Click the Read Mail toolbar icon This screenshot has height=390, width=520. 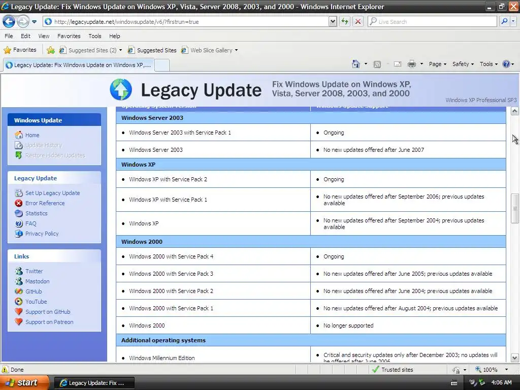(397, 64)
